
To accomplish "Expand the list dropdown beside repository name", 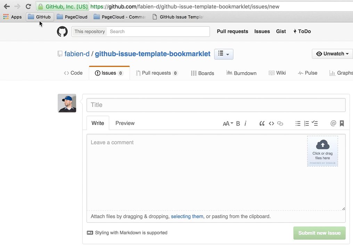I will coord(223,54).
